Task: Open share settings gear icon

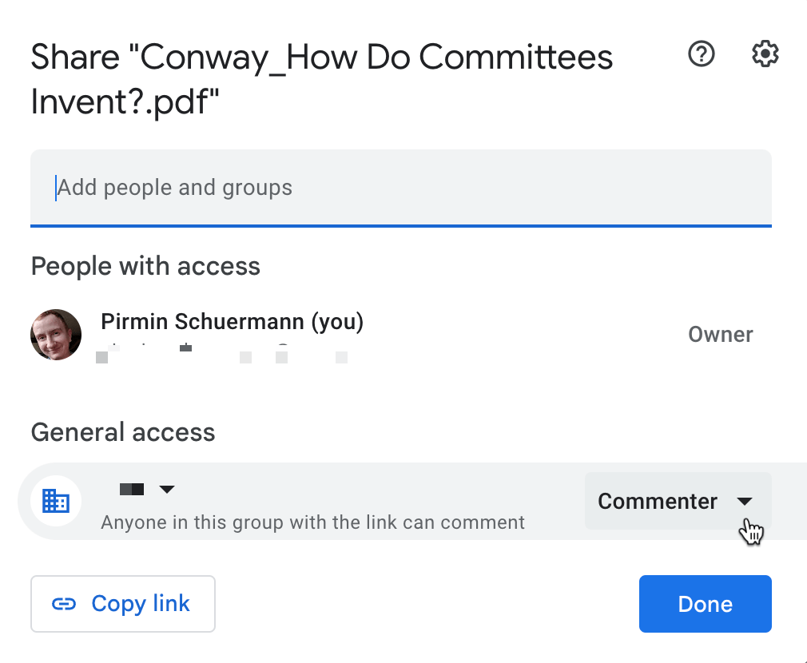Action: click(765, 54)
